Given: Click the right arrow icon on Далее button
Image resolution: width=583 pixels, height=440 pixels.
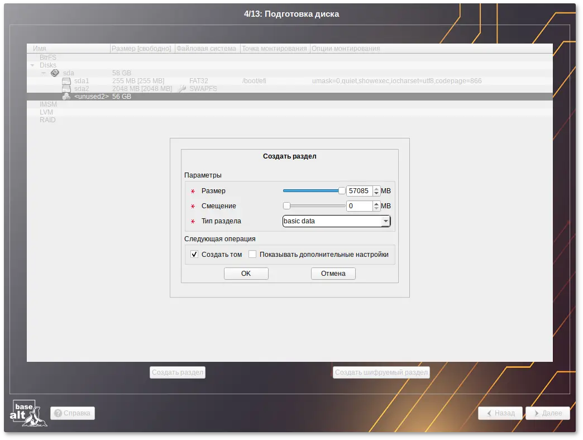Looking at the screenshot, I should click(537, 413).
